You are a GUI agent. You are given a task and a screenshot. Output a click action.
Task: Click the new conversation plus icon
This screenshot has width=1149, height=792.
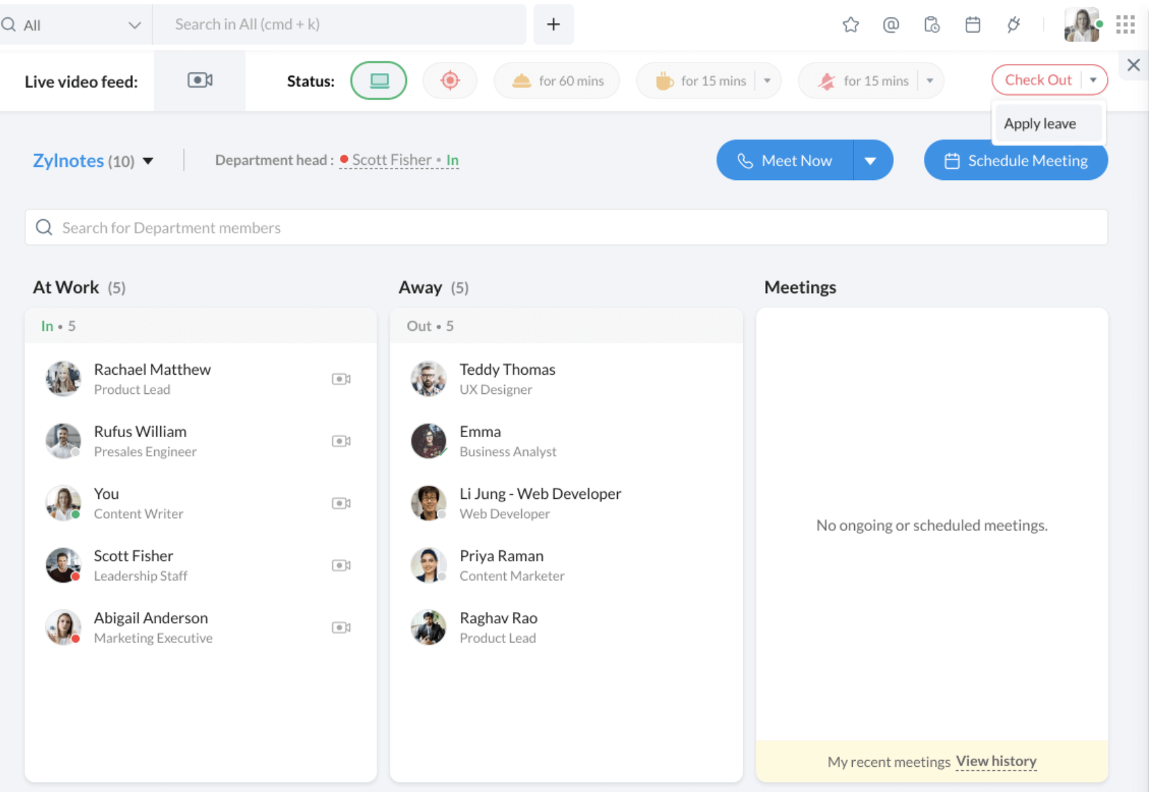coord(553,24)
